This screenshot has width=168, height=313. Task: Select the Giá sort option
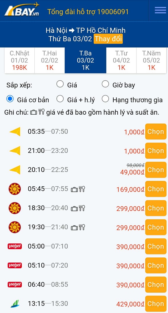tap(60, 84)
